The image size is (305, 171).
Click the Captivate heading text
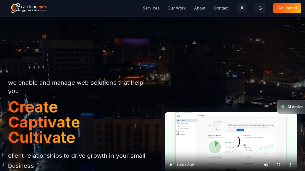pyautogui.click(x=44, y=122)
